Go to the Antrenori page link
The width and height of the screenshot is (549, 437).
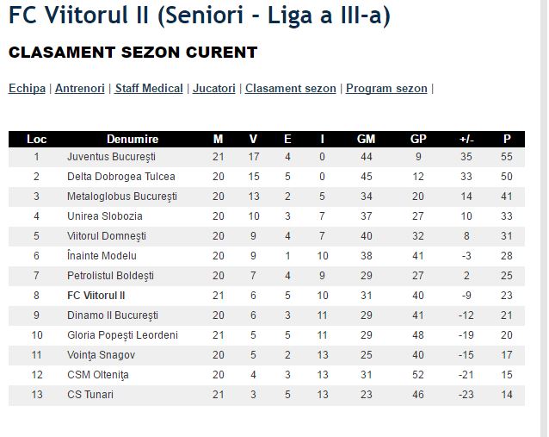80,89
